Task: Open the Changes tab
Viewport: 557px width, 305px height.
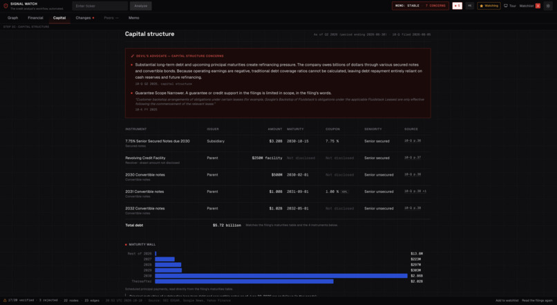Action: tap(84, 18)
